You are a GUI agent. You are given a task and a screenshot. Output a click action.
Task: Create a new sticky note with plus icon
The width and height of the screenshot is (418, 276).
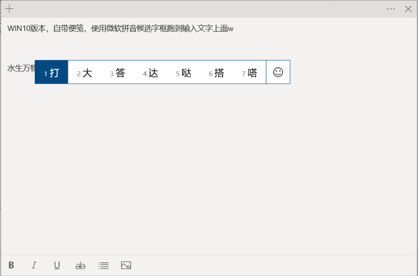pyautogui.click(x=9, y=9)
